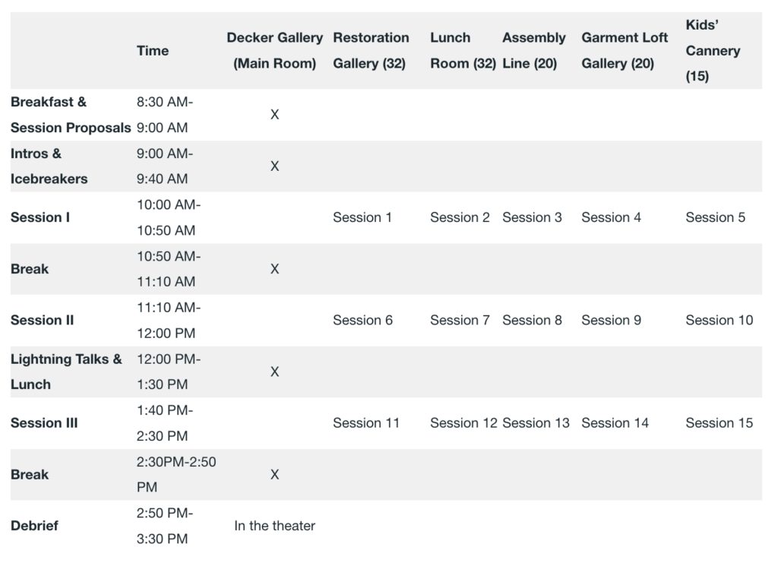This screenshot has height=563, width=778.
Task: Select Session 7 in Lunch Room column
Action: 460,321
